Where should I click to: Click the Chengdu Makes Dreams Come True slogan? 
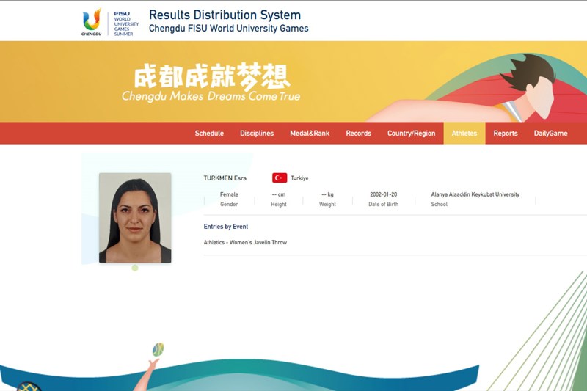211,96
